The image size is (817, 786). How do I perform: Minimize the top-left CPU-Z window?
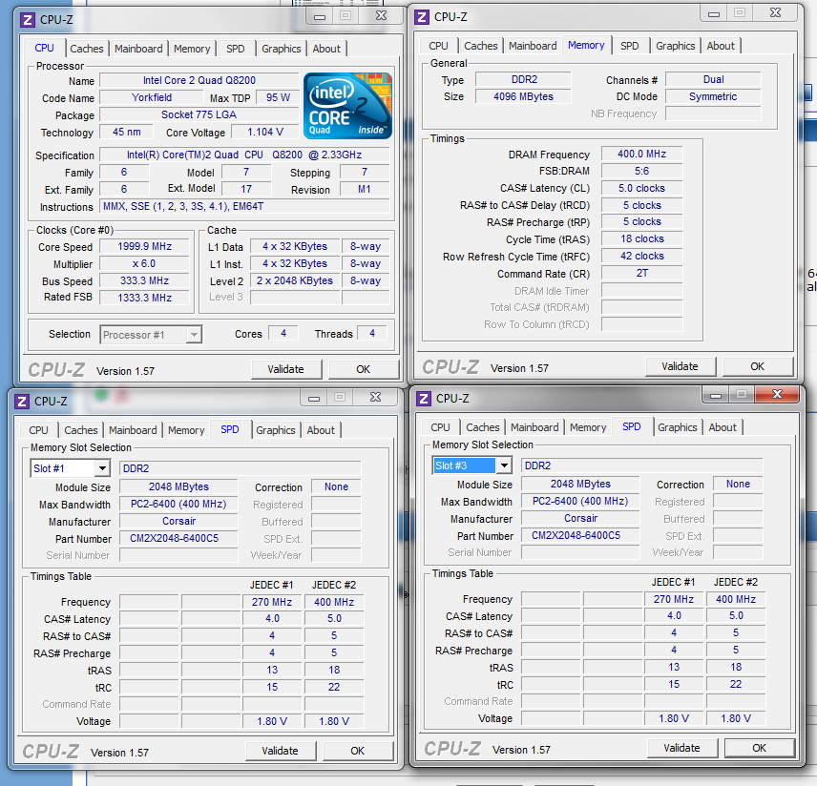(x=320, y=16)
